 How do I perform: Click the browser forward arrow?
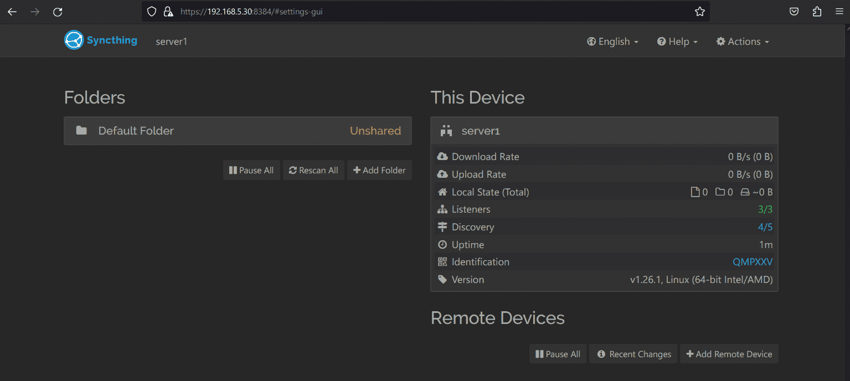tap(35, 12)
